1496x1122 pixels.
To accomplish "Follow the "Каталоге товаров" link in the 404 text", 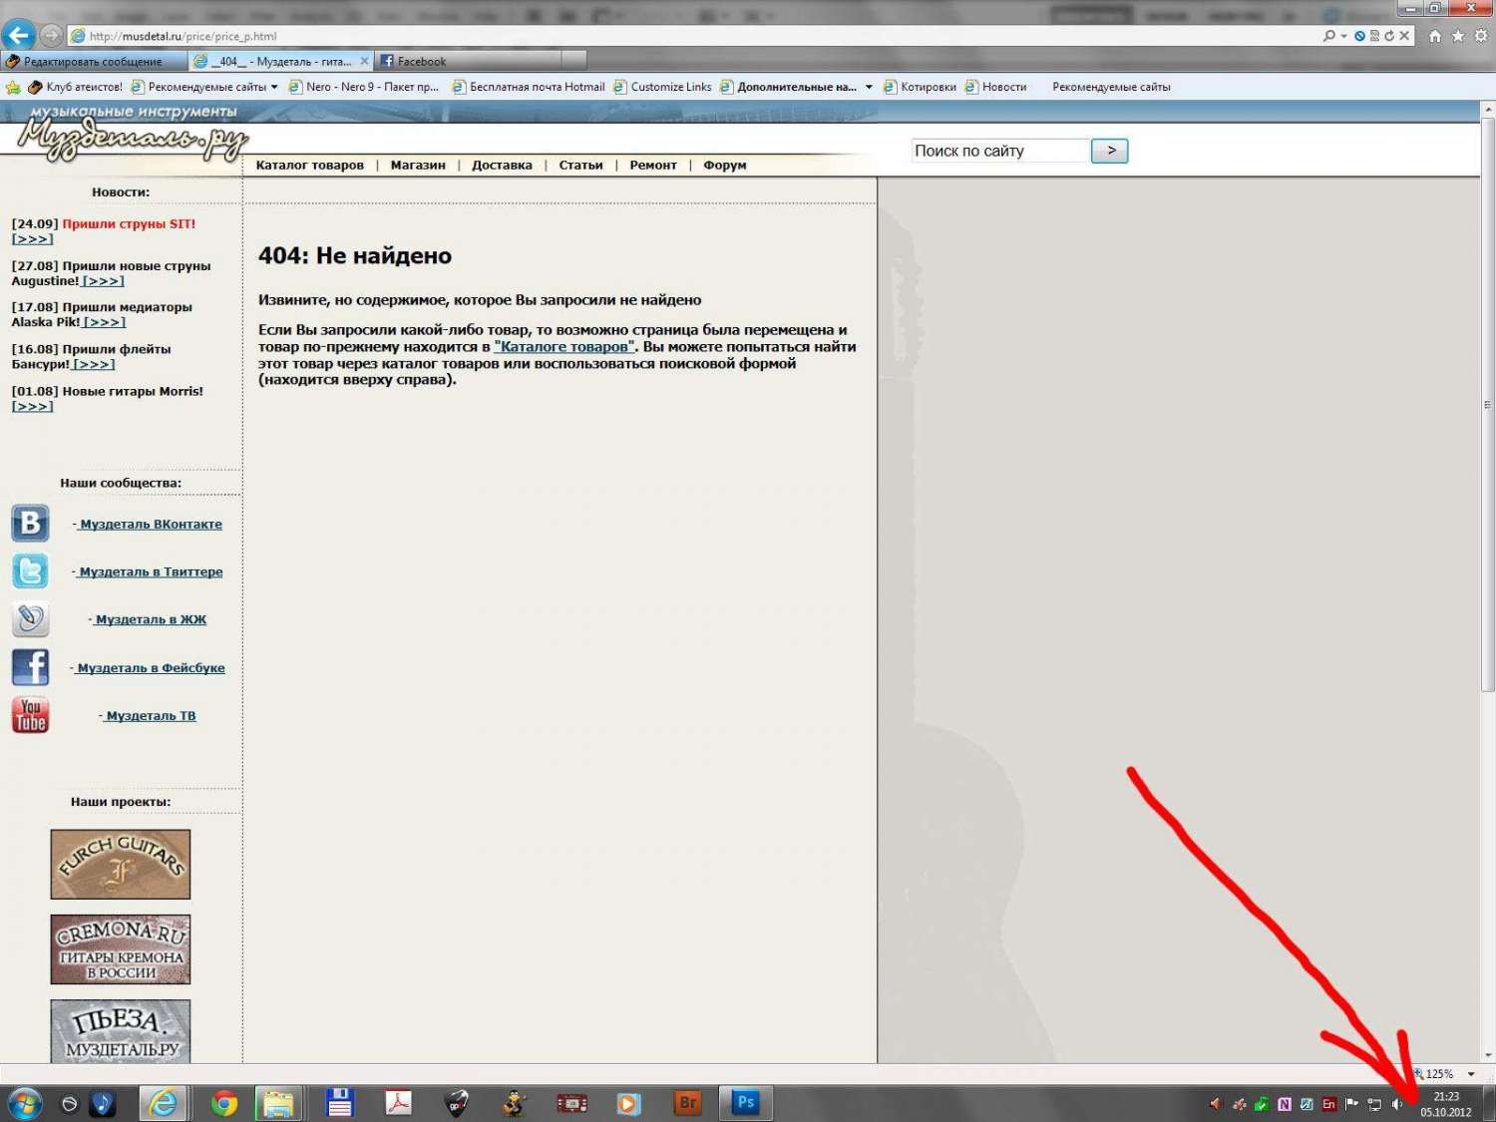I will pos(564,347).
